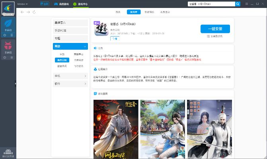This screenshot has width=267, height=159.
Task: Open the user avatar with the fish logo
Action: [8, 8]
